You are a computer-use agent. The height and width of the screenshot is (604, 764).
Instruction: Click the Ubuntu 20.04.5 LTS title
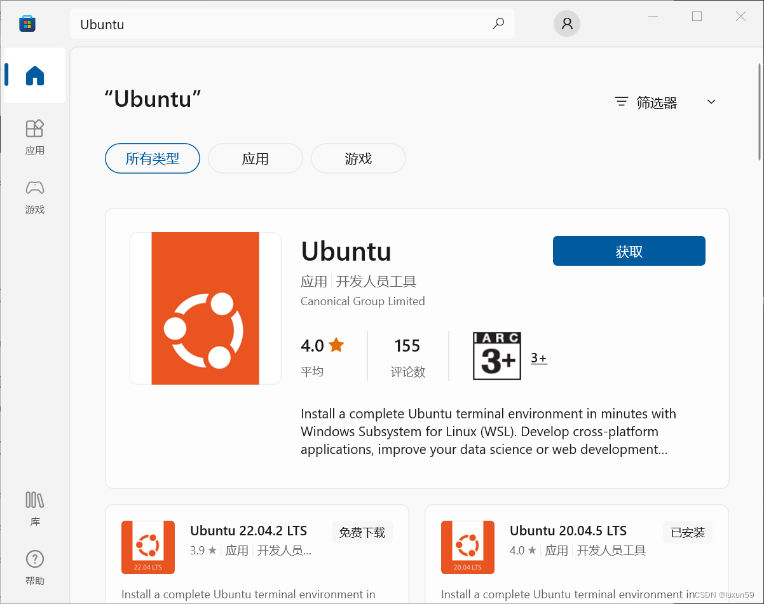click(568, 530)
